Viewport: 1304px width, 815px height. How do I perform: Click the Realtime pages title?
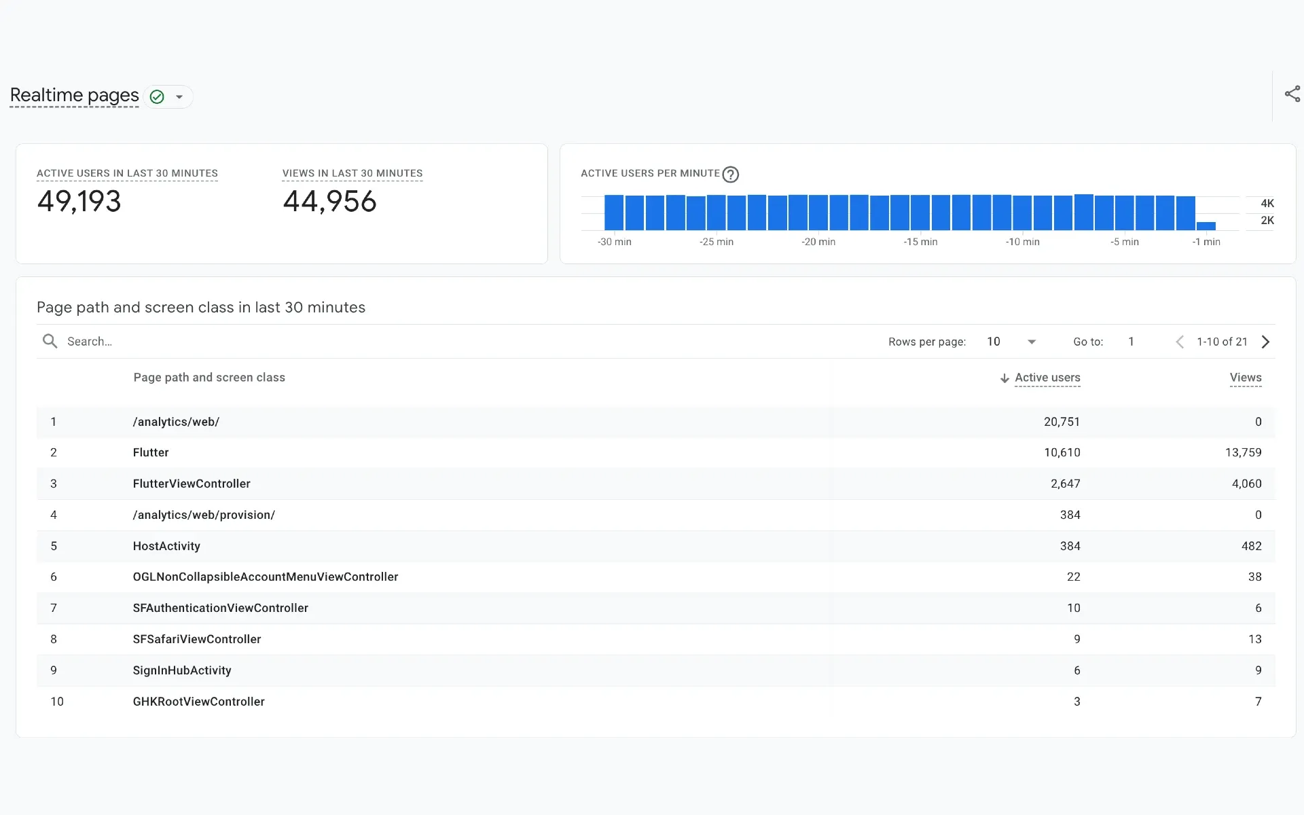click(x=74, y=95)
